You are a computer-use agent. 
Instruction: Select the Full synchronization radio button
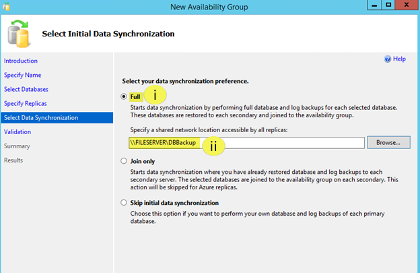click(124, 97)
